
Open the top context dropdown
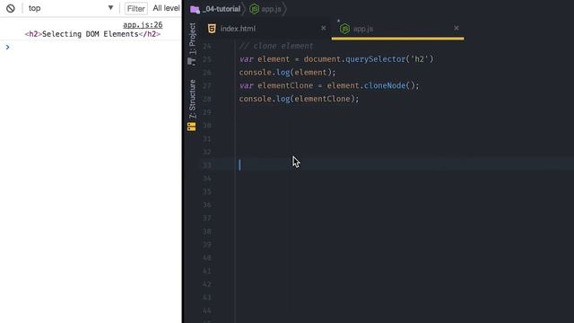(x=71, y=8)
